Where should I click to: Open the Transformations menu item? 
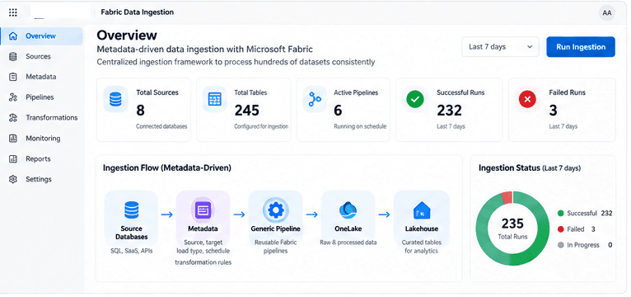pyautogui.click(x=42, y=118)
